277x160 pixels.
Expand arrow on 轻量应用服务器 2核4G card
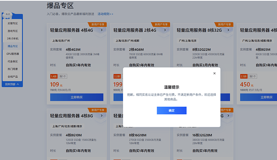click(165, 30)
